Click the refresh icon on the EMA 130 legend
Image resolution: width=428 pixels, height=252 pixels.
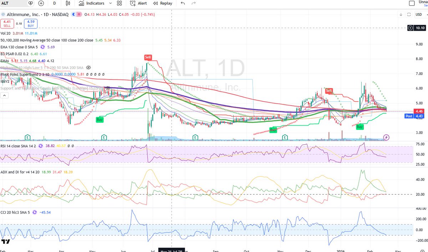[x=42, y=47]
